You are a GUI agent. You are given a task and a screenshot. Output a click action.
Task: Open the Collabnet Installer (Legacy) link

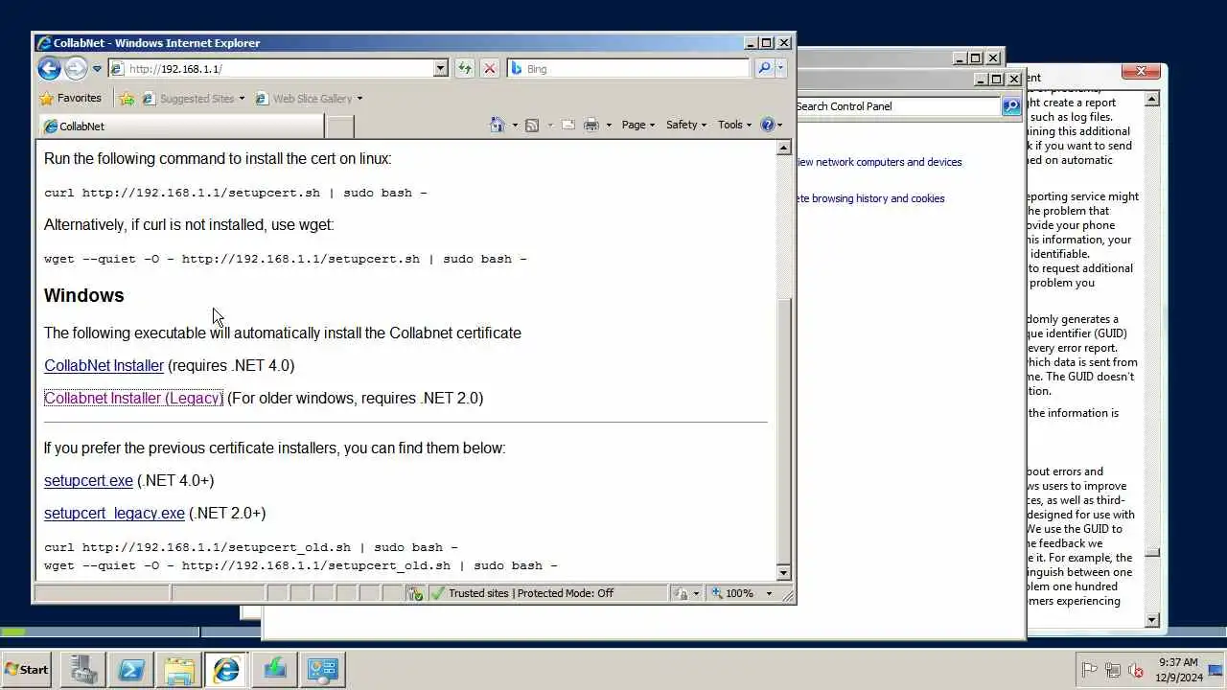133,398
